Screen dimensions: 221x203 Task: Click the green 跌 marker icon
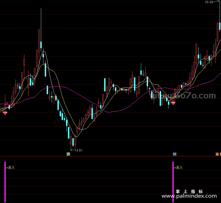[x=68, y=154]
